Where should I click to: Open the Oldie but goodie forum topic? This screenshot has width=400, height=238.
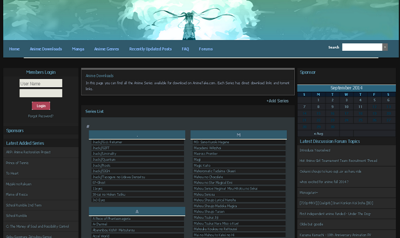(311, 224)
